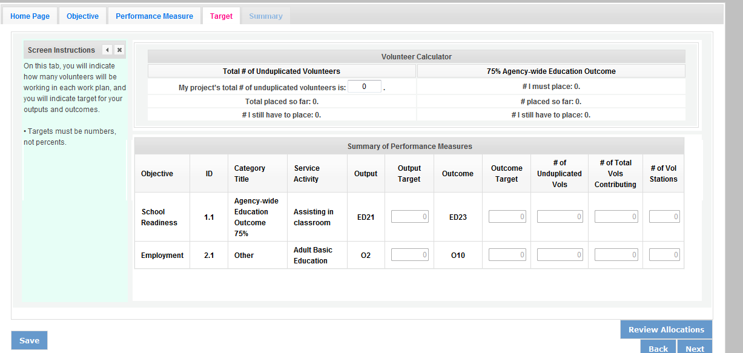743x353 pixels.
Task: Click Outcome Target field for School Readiness
Action: (507, 217)
